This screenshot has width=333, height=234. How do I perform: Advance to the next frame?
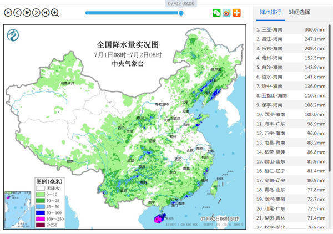[x=36, y=12]
